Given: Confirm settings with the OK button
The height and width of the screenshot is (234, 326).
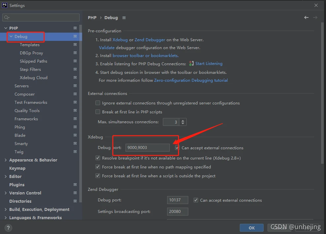Looking at the screenshot, I should [252, 228].
